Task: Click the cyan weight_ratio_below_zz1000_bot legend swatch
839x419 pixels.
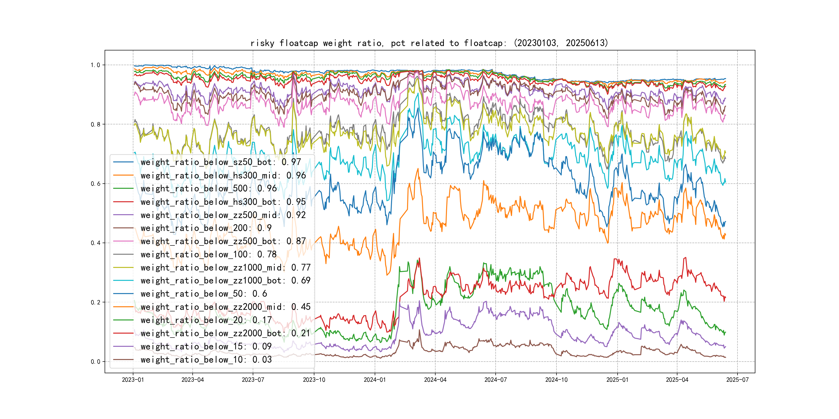Action: [124, 280]
